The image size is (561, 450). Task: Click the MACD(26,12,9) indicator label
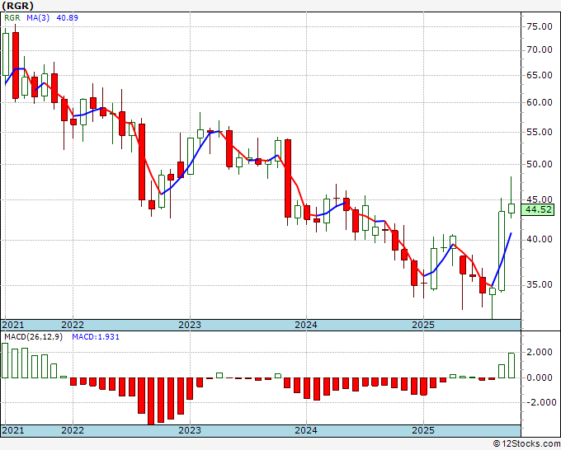[x=33, y=337]
